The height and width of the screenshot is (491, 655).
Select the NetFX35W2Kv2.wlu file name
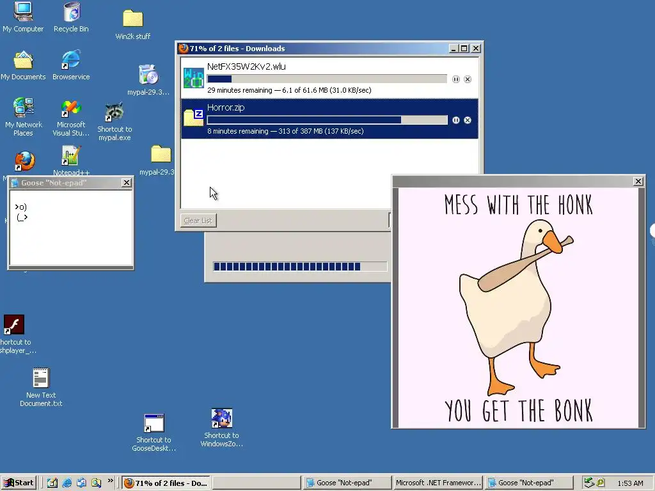[246, 66]
